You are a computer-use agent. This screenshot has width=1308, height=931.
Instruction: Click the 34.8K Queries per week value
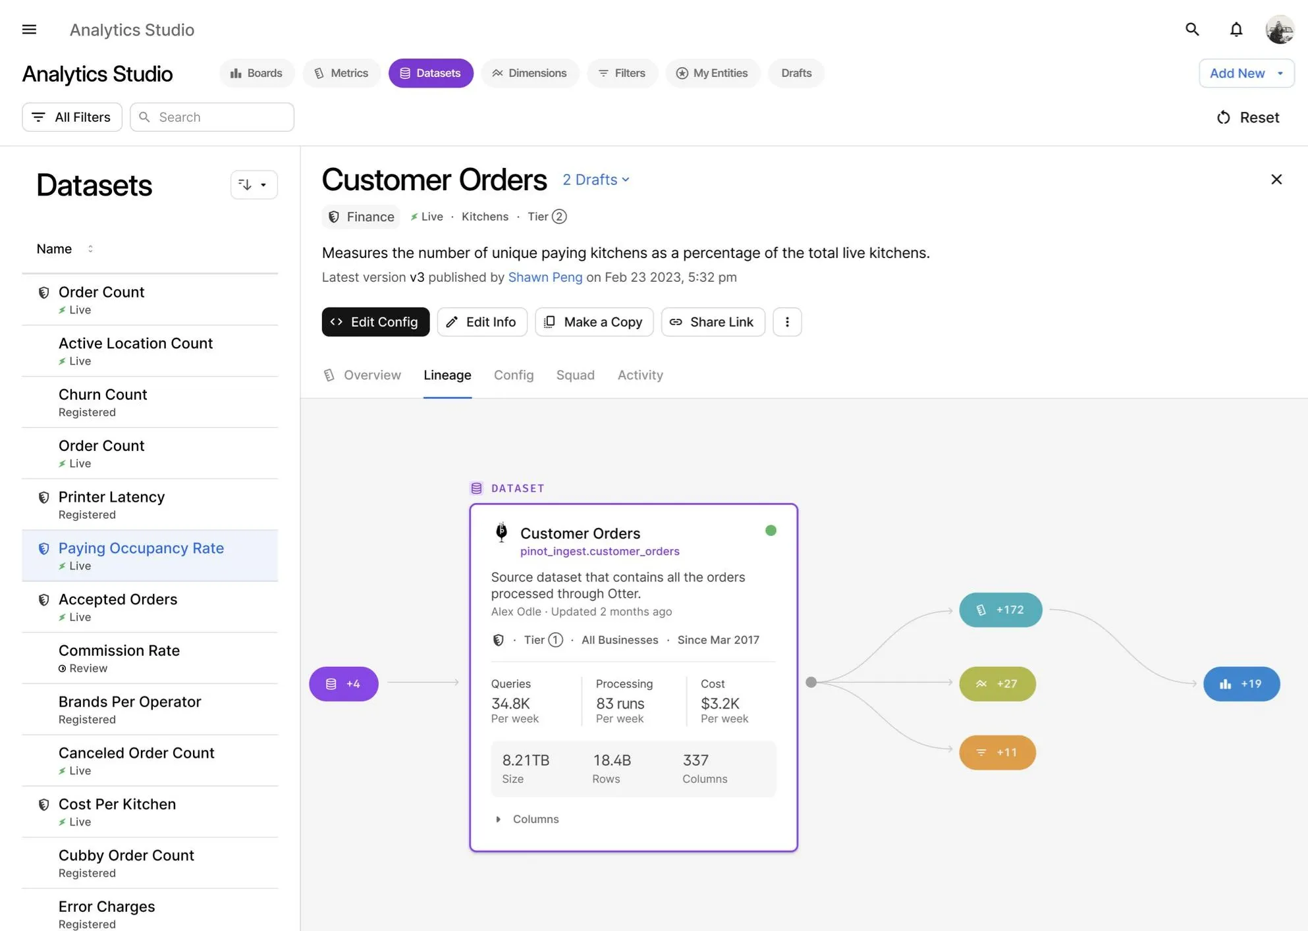click(x=510, y=704)
